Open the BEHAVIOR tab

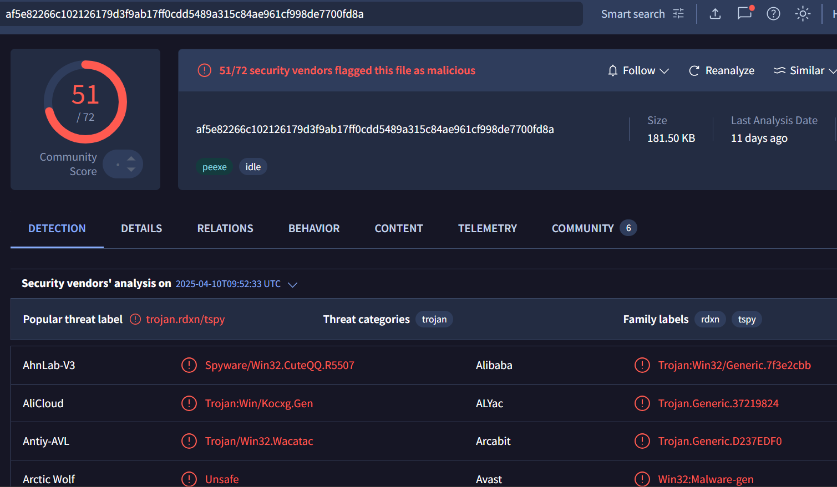coord(314,228)
